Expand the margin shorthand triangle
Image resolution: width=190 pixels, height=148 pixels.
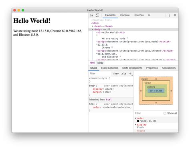click(x=104, y=92)
